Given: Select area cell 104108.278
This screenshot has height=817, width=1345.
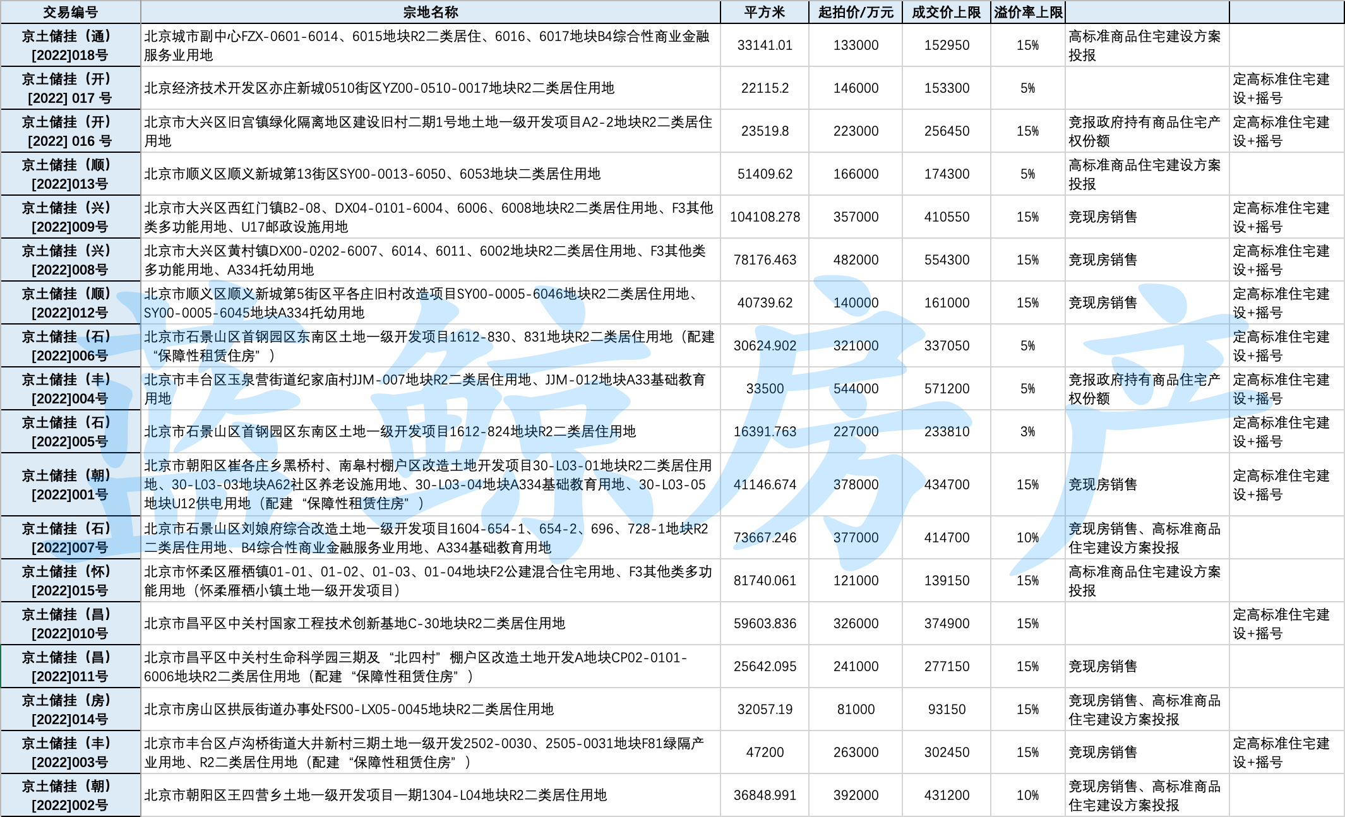Looking at the screenshot, I should tap(765, 217).
